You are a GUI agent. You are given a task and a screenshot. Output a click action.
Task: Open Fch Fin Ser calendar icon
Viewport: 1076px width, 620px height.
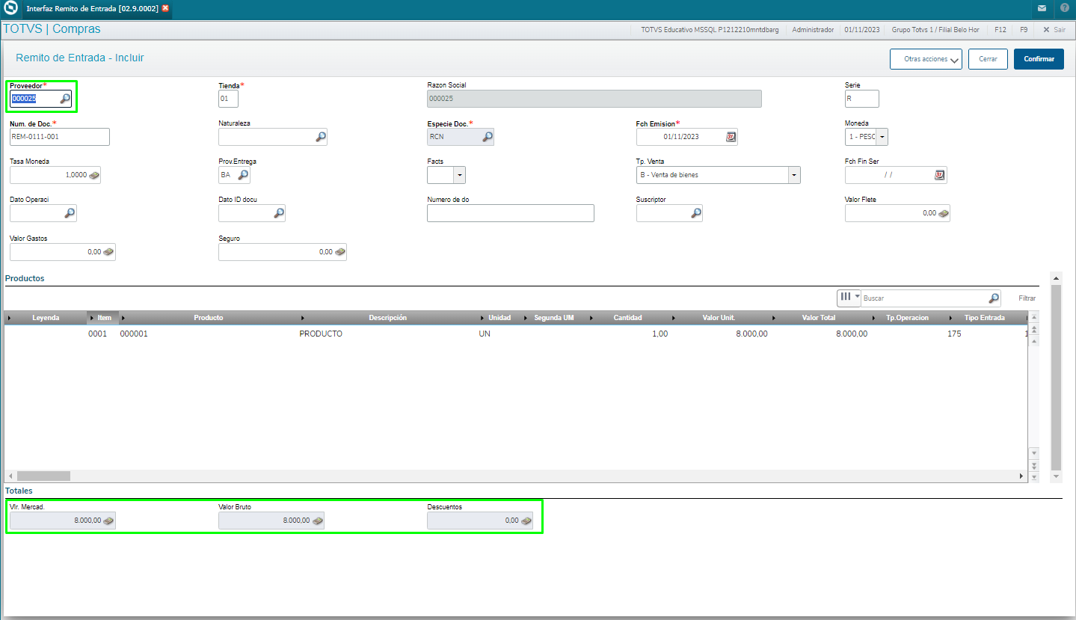(940, 175)
